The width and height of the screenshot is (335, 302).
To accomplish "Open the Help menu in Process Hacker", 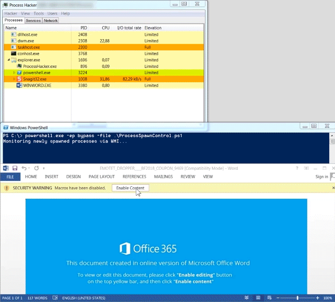I will coord(65,13).
